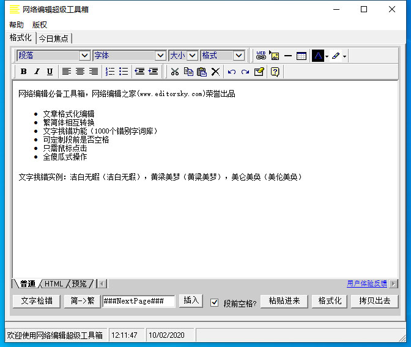The width and height of the screenshot is (411, 347).
Task: Open the highlight color dropdown arrow
Action: pos(345,56)
